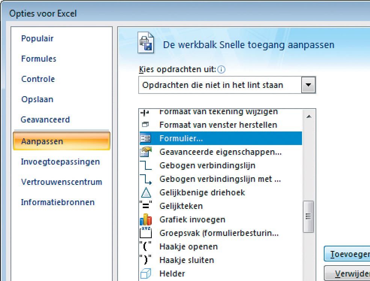370x281 pixels.
Task: Select 'Gebogen verbindingslijn' command
Action: coord(221,165)
